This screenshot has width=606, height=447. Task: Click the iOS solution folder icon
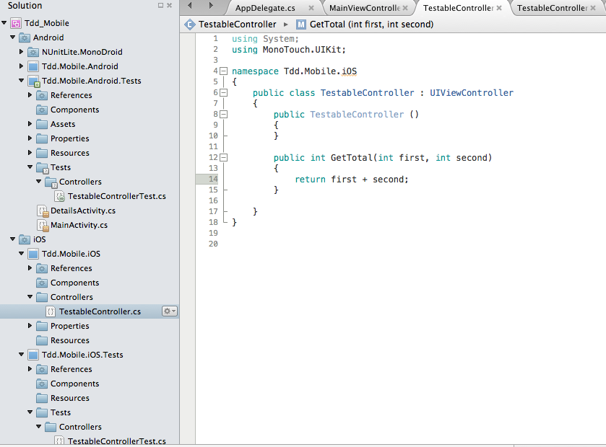point(25,239)
